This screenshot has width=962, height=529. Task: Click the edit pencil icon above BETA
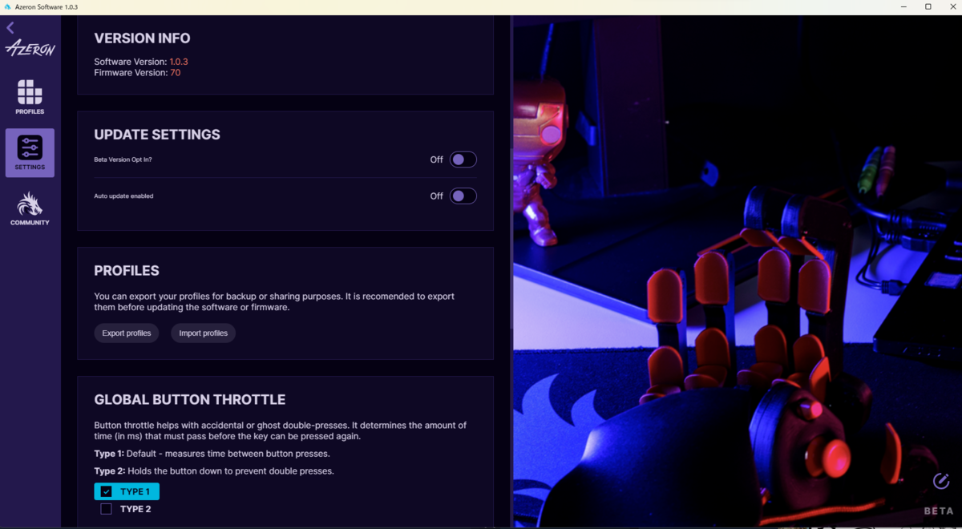[941, 481]
